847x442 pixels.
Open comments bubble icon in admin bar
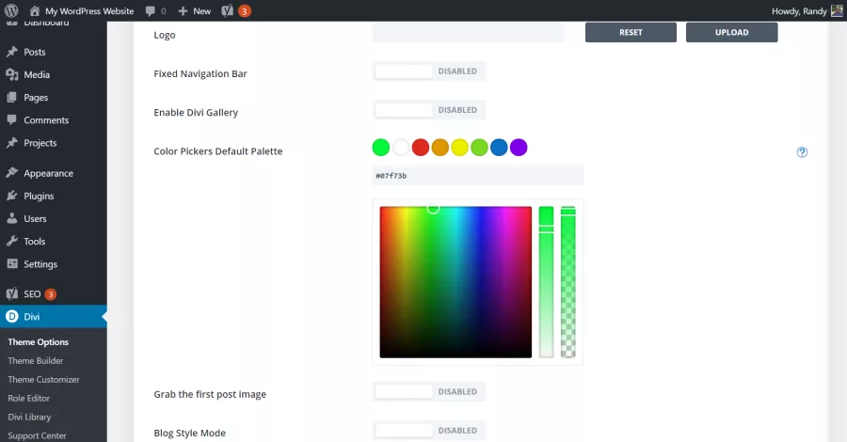click(151, 10)
